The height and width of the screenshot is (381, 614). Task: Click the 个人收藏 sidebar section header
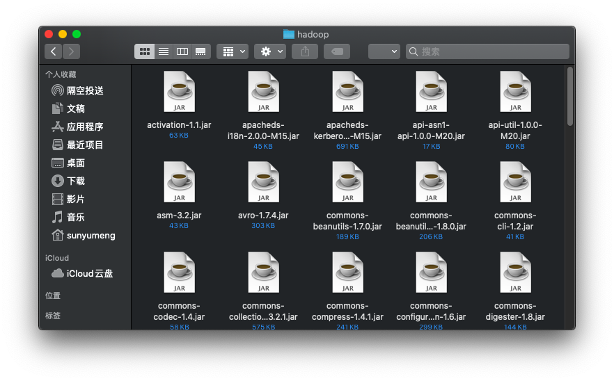[61, 74]
